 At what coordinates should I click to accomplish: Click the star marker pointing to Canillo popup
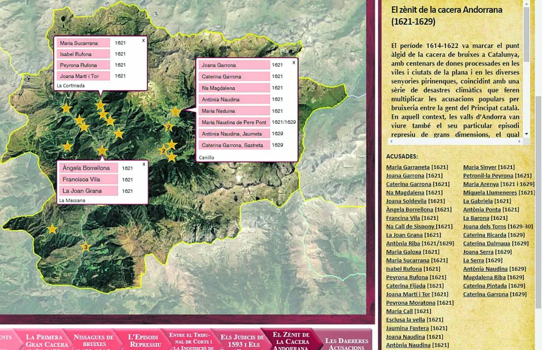tap(175, 111)
